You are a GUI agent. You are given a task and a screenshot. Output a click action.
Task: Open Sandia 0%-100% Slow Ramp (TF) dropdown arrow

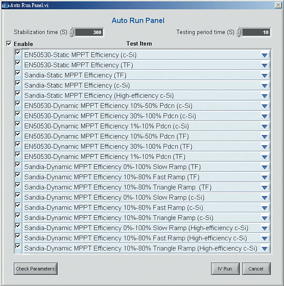coord(265,167)
